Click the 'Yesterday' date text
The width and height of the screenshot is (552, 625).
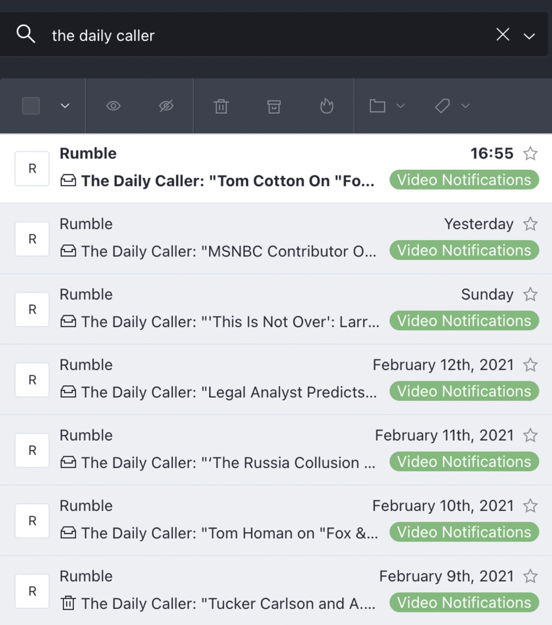(479, 224)
